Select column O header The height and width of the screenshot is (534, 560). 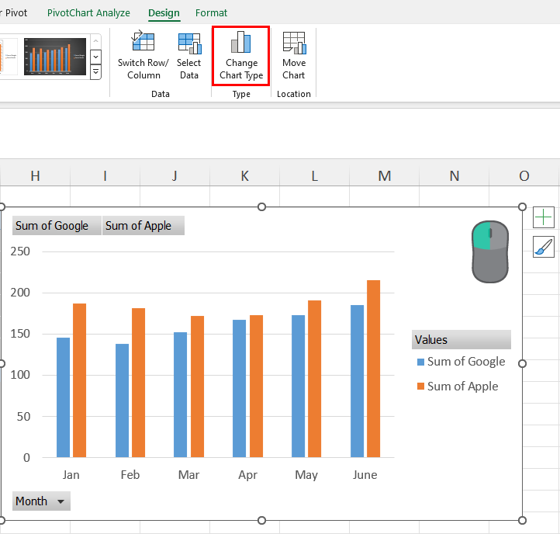(x=524, y=176)
